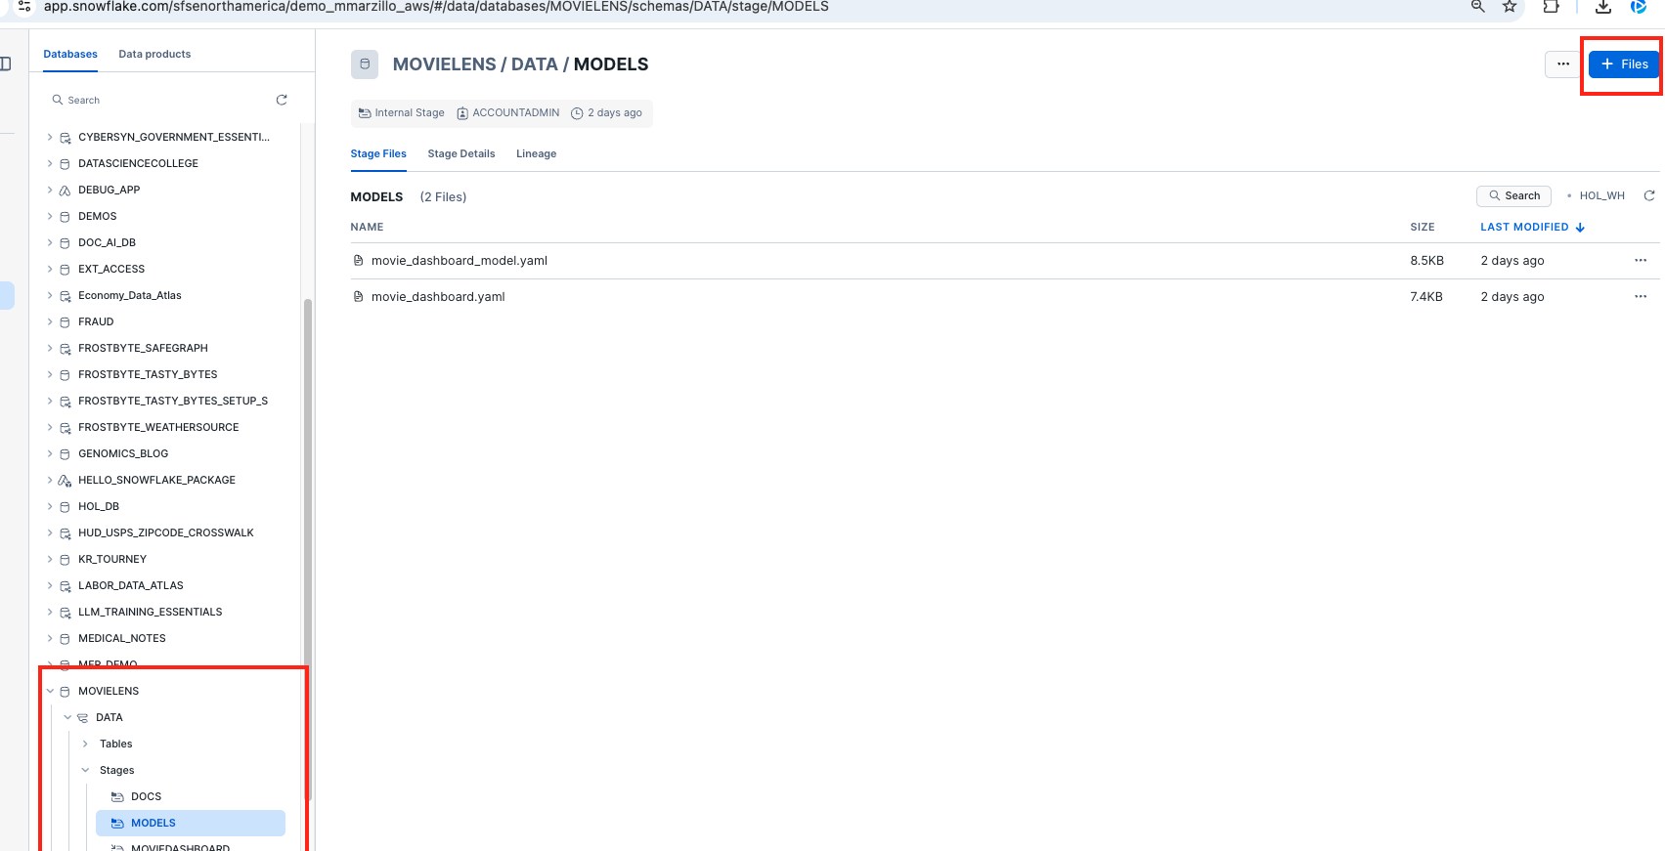The width and height of the screenshot is (1665, 851).
Task: Click the browser address bar URL
Action: click(x=436, y=7)
